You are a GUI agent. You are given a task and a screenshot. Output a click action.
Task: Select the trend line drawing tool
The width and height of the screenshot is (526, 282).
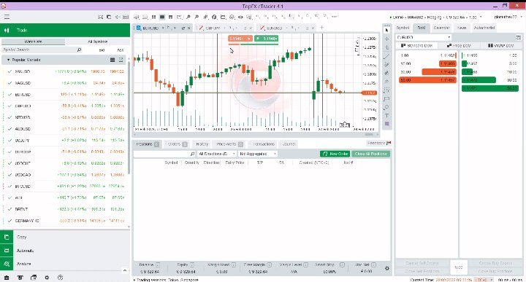pos(386,56)
